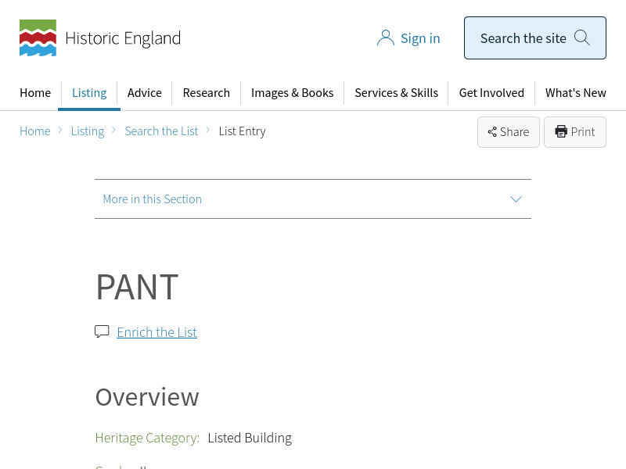This screenshot has height=469, width=626.
Task: Click the Sign in link
Action: click(420, 38)
